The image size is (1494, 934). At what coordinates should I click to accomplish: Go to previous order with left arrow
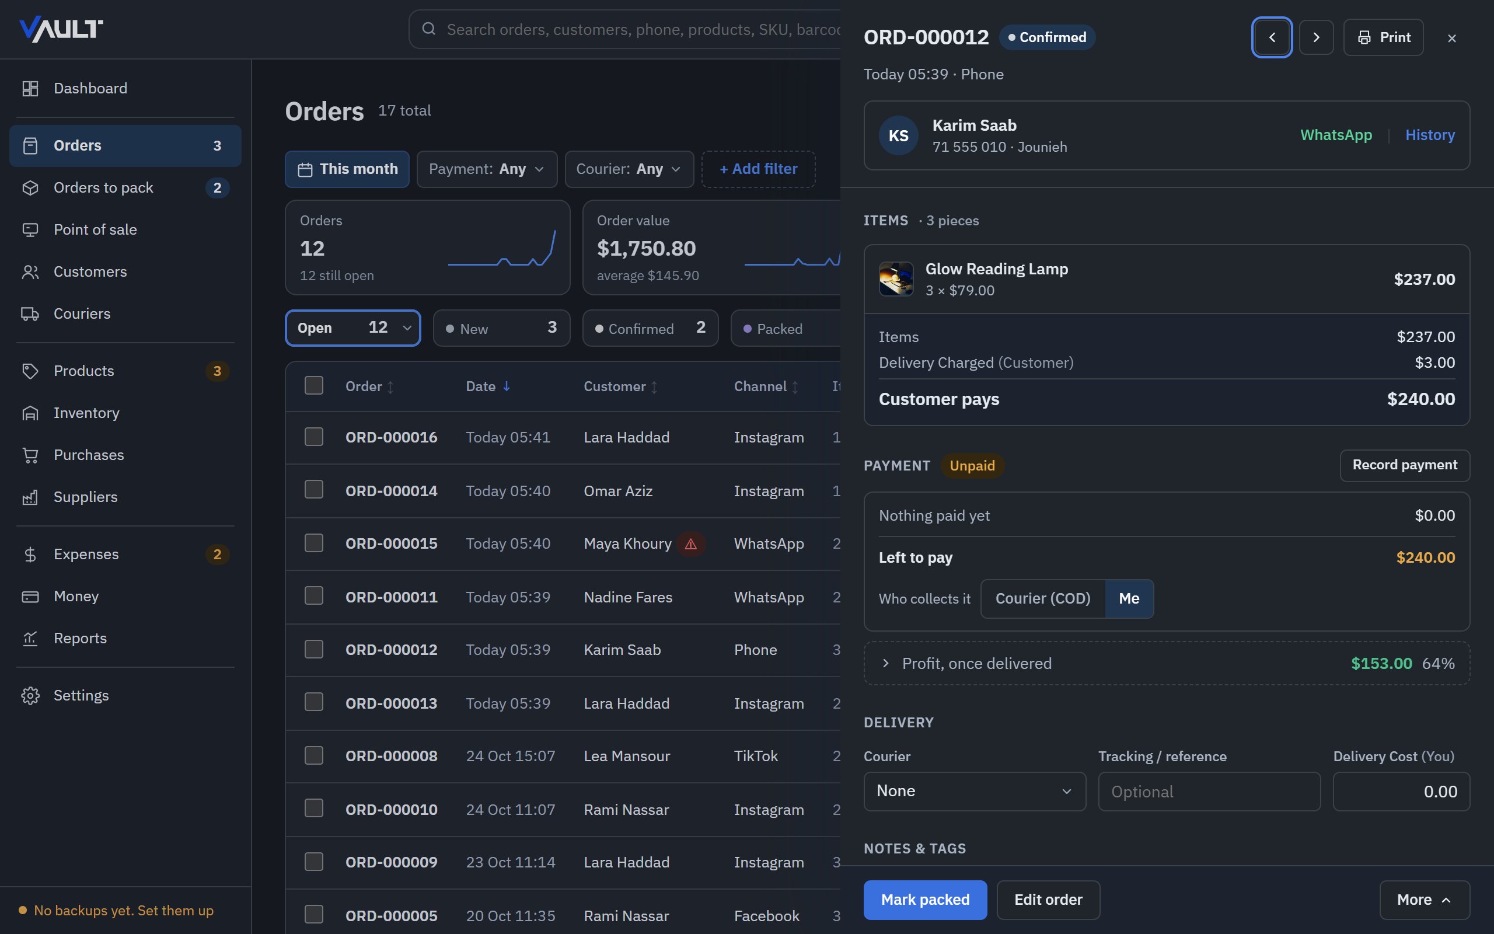pyautogui.click(x=1272, y=37)
